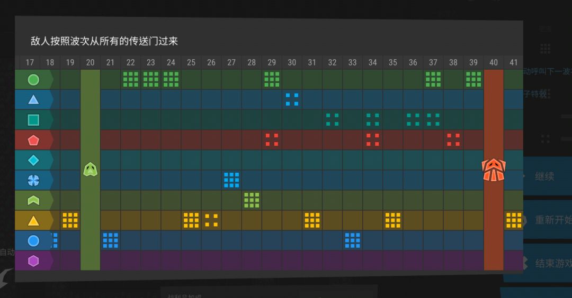Select the cyan diamond enemy icon
This screenshot has width=572, height=298.
[33, 160]
